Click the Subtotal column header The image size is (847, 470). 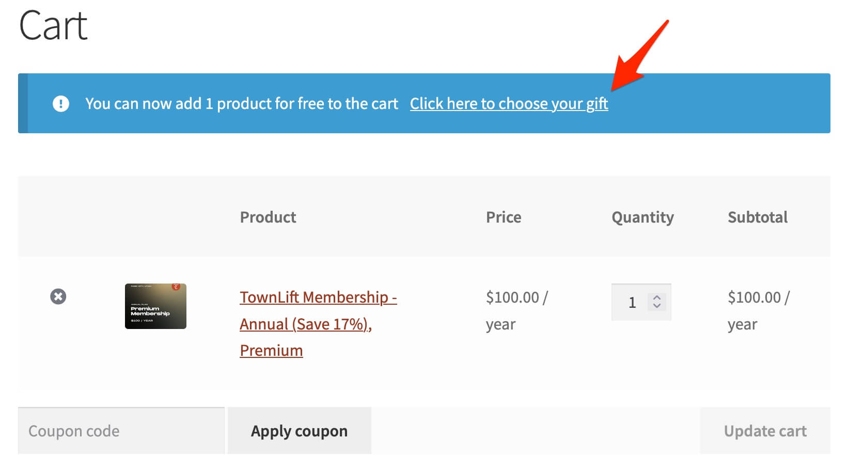[758, 217]
